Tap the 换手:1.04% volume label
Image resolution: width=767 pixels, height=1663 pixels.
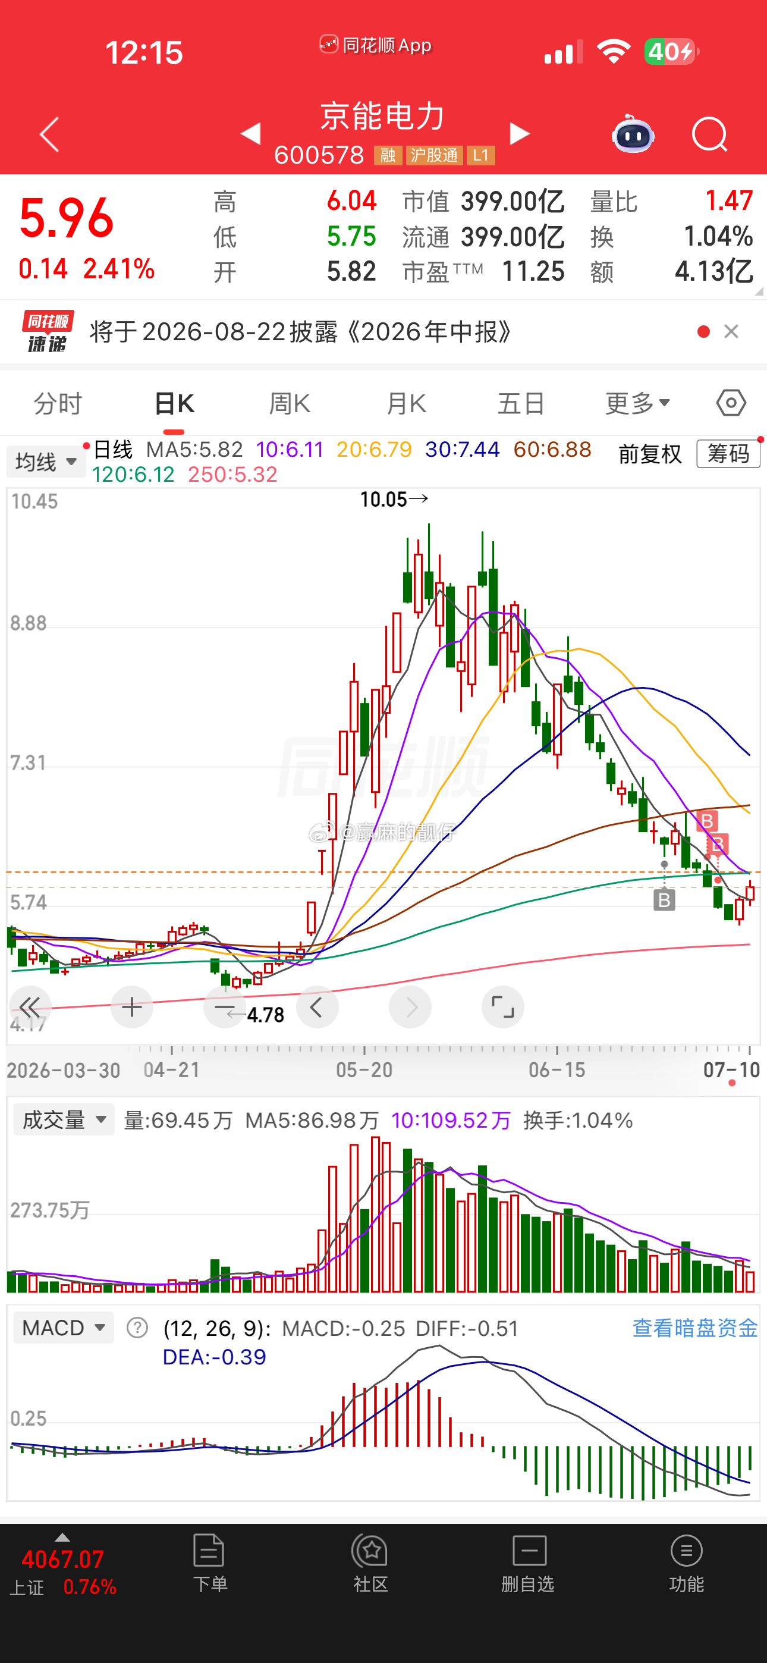coord(578,1120)
